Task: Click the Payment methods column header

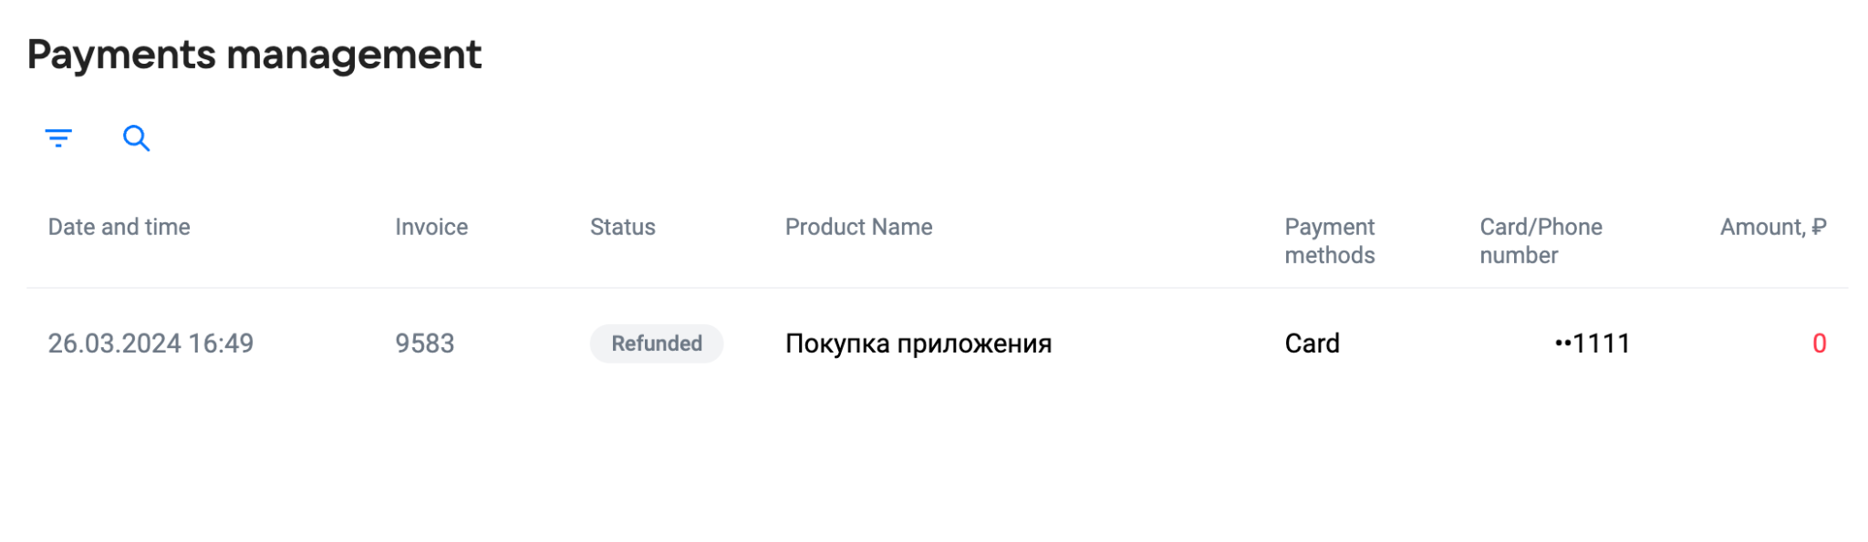Action: coord(1330,240)
